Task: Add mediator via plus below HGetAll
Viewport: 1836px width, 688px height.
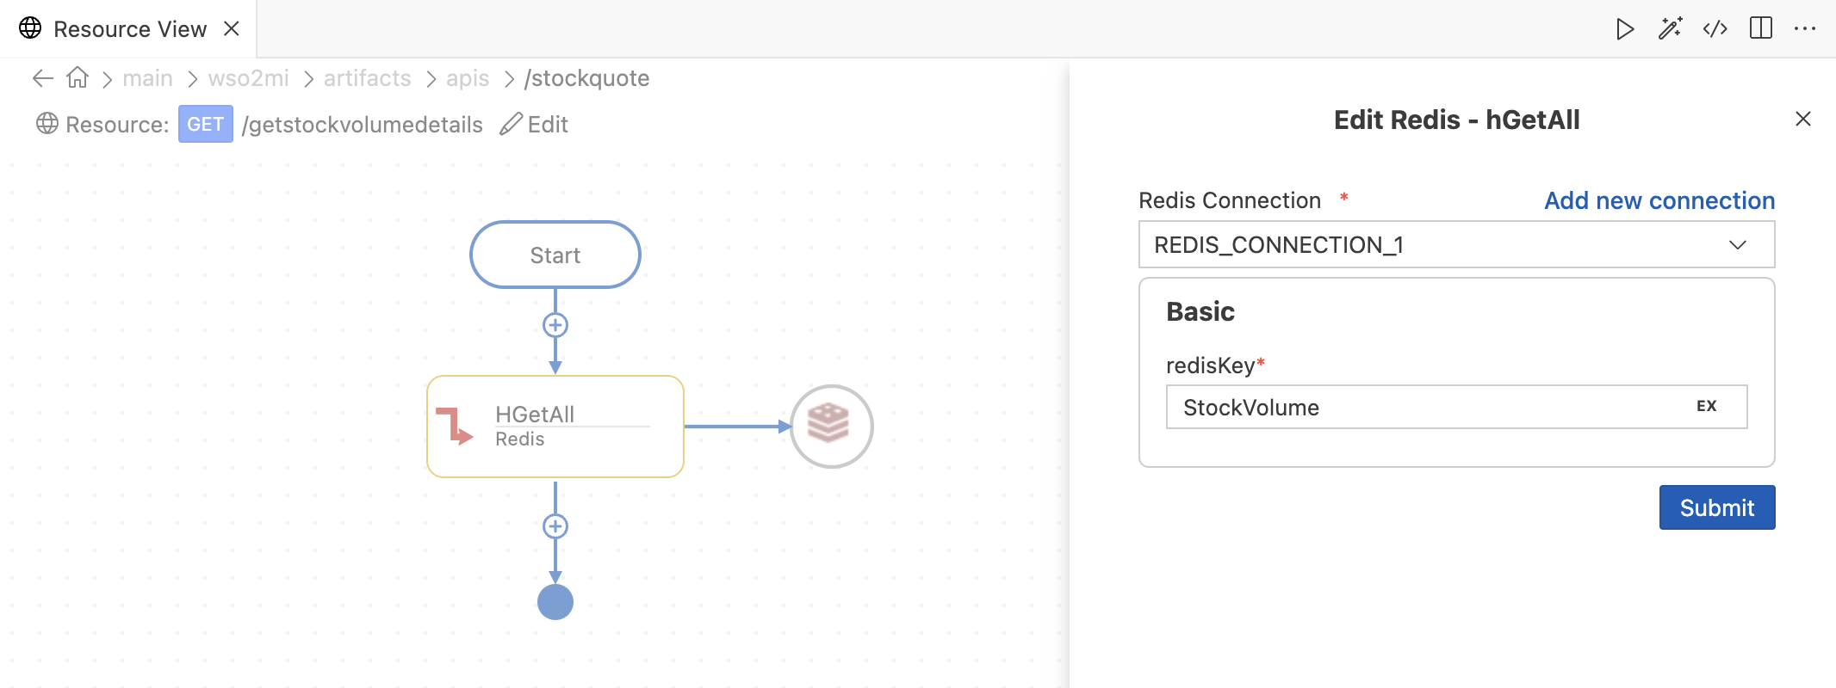Action: pos(555,526)
